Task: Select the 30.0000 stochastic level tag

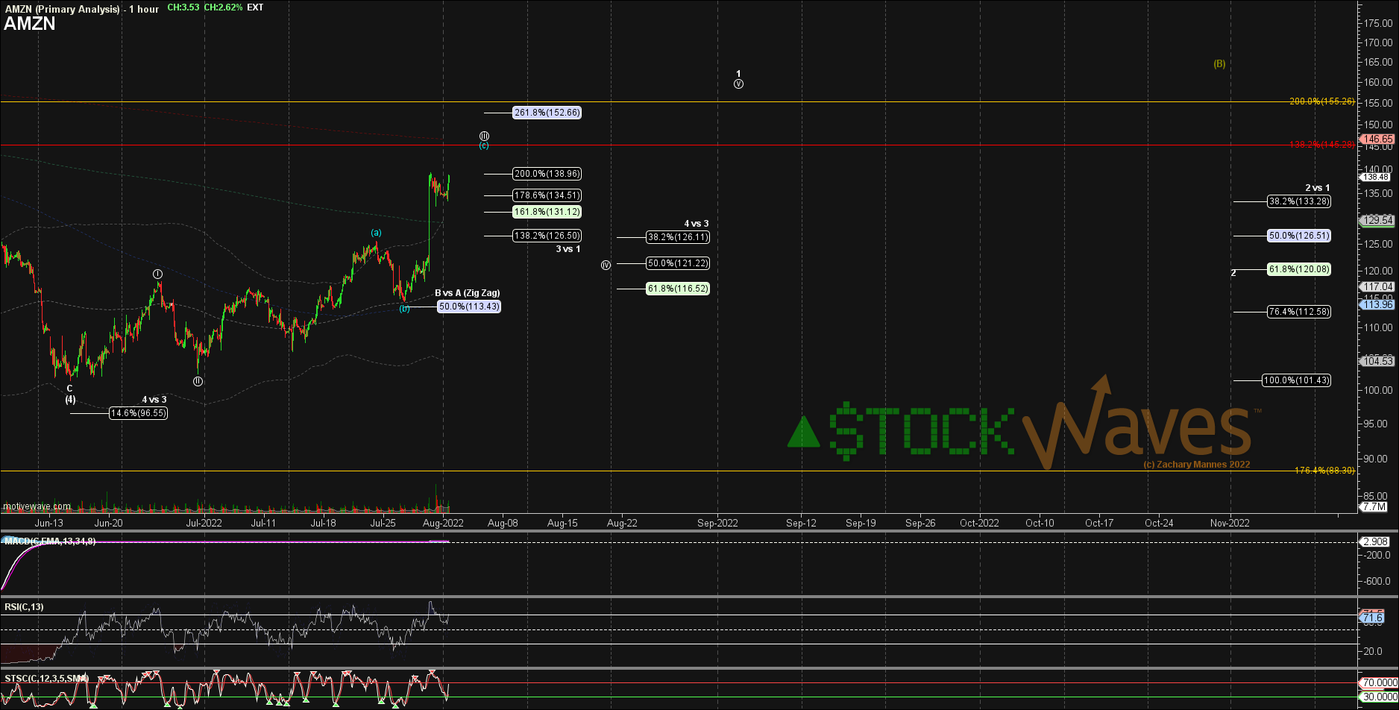Action: (x=1379, y=697)
